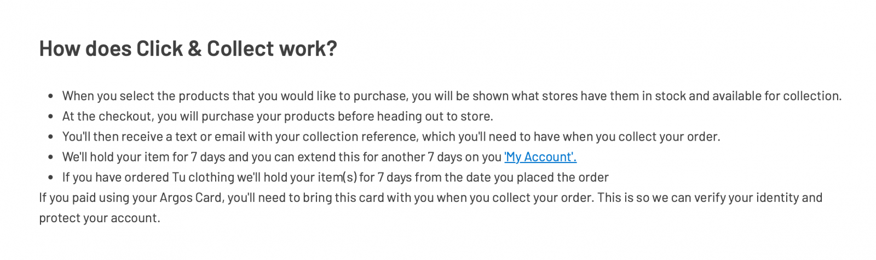876x260 pixels.
Task: Click the ampersand in the page heading
Action: [194, 49]
